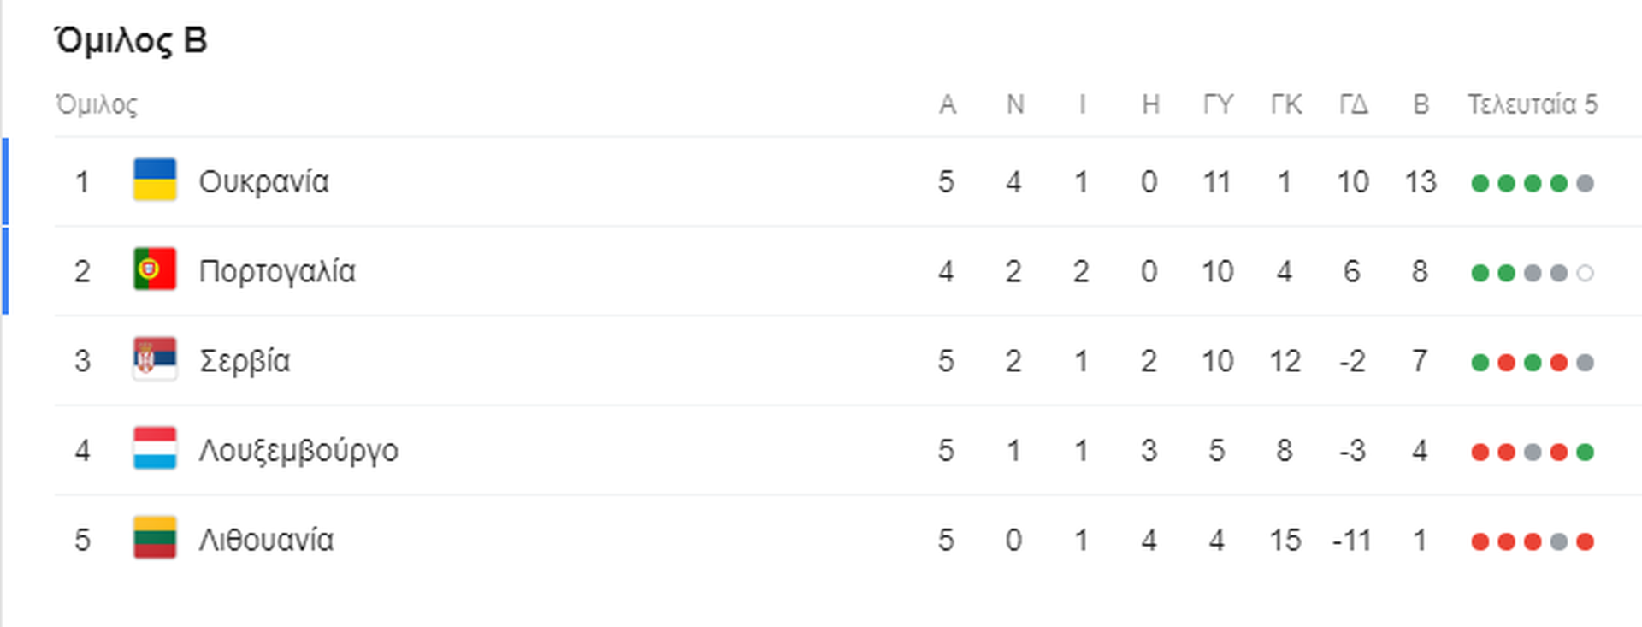
Task: Open the Λιθουανία team page
Action: tap(266, 541)
